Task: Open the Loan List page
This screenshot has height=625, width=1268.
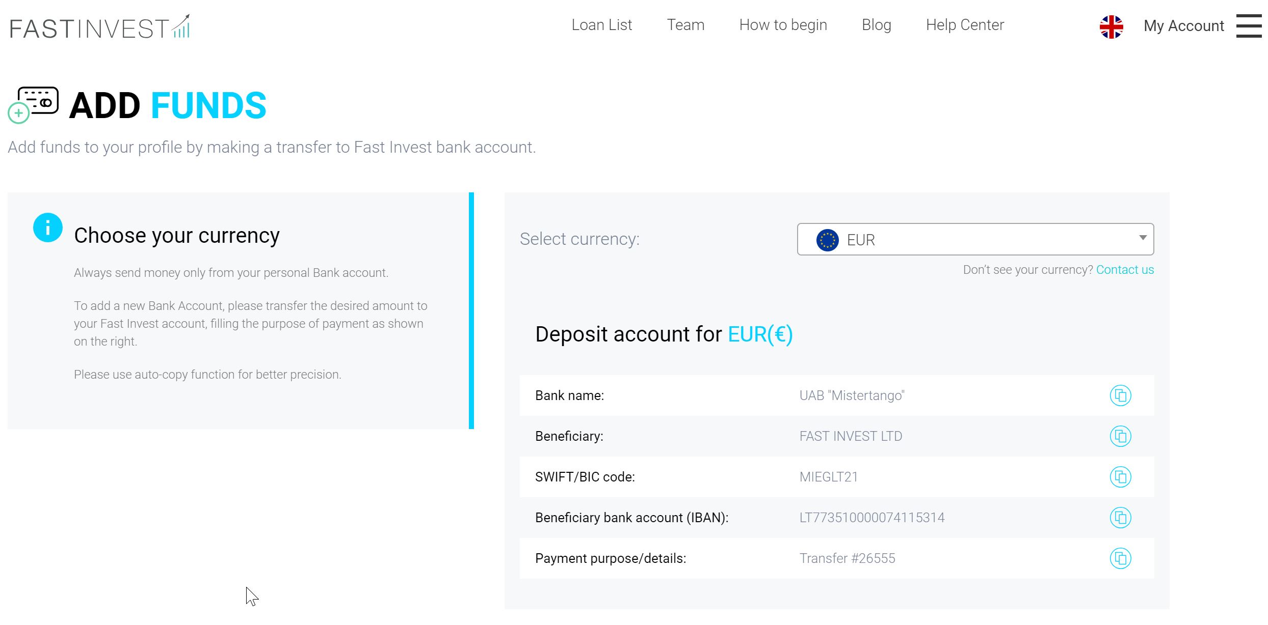Action: pos(601,25)
